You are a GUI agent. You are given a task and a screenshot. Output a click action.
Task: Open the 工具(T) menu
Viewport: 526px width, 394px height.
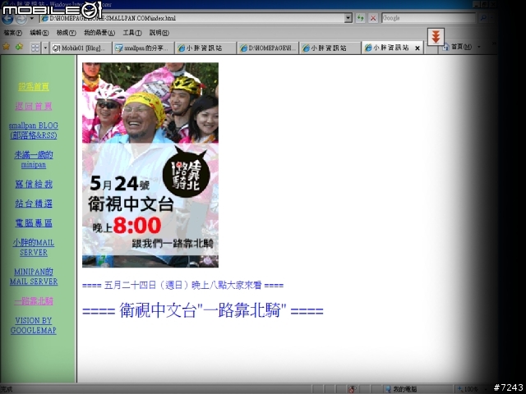pyautogui.click(x=132, y=33)
